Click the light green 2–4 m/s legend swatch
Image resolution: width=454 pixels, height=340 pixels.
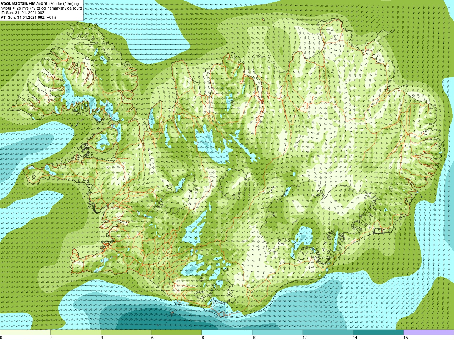click(x=76, y=333)
